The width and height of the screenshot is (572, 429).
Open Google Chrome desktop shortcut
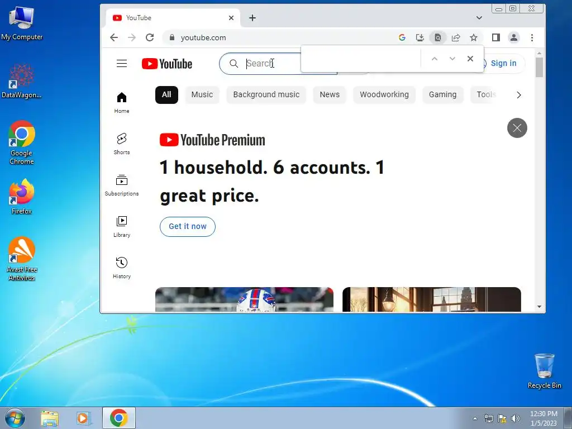click(x=22, y=142)
